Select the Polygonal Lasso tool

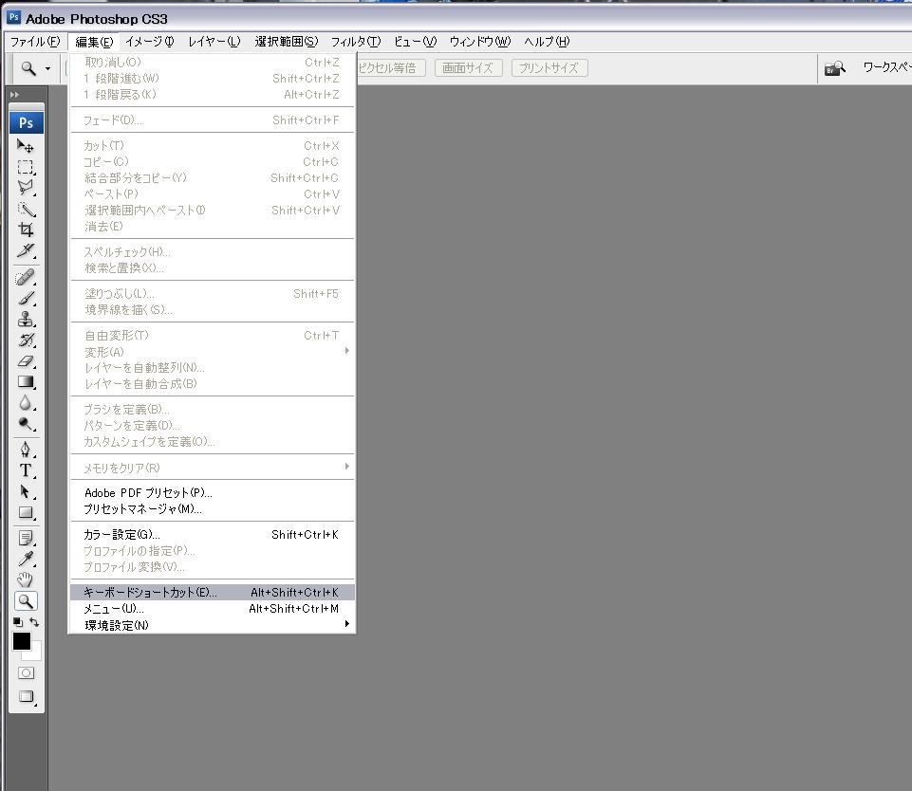point(26,188)
